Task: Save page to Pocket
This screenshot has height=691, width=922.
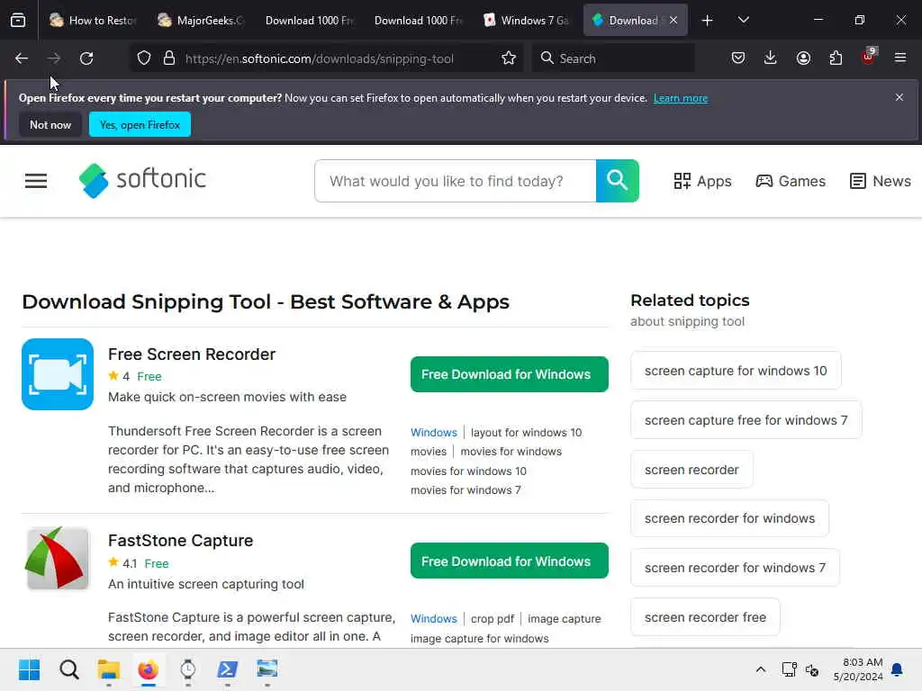Action: click(x=738, y=58)
